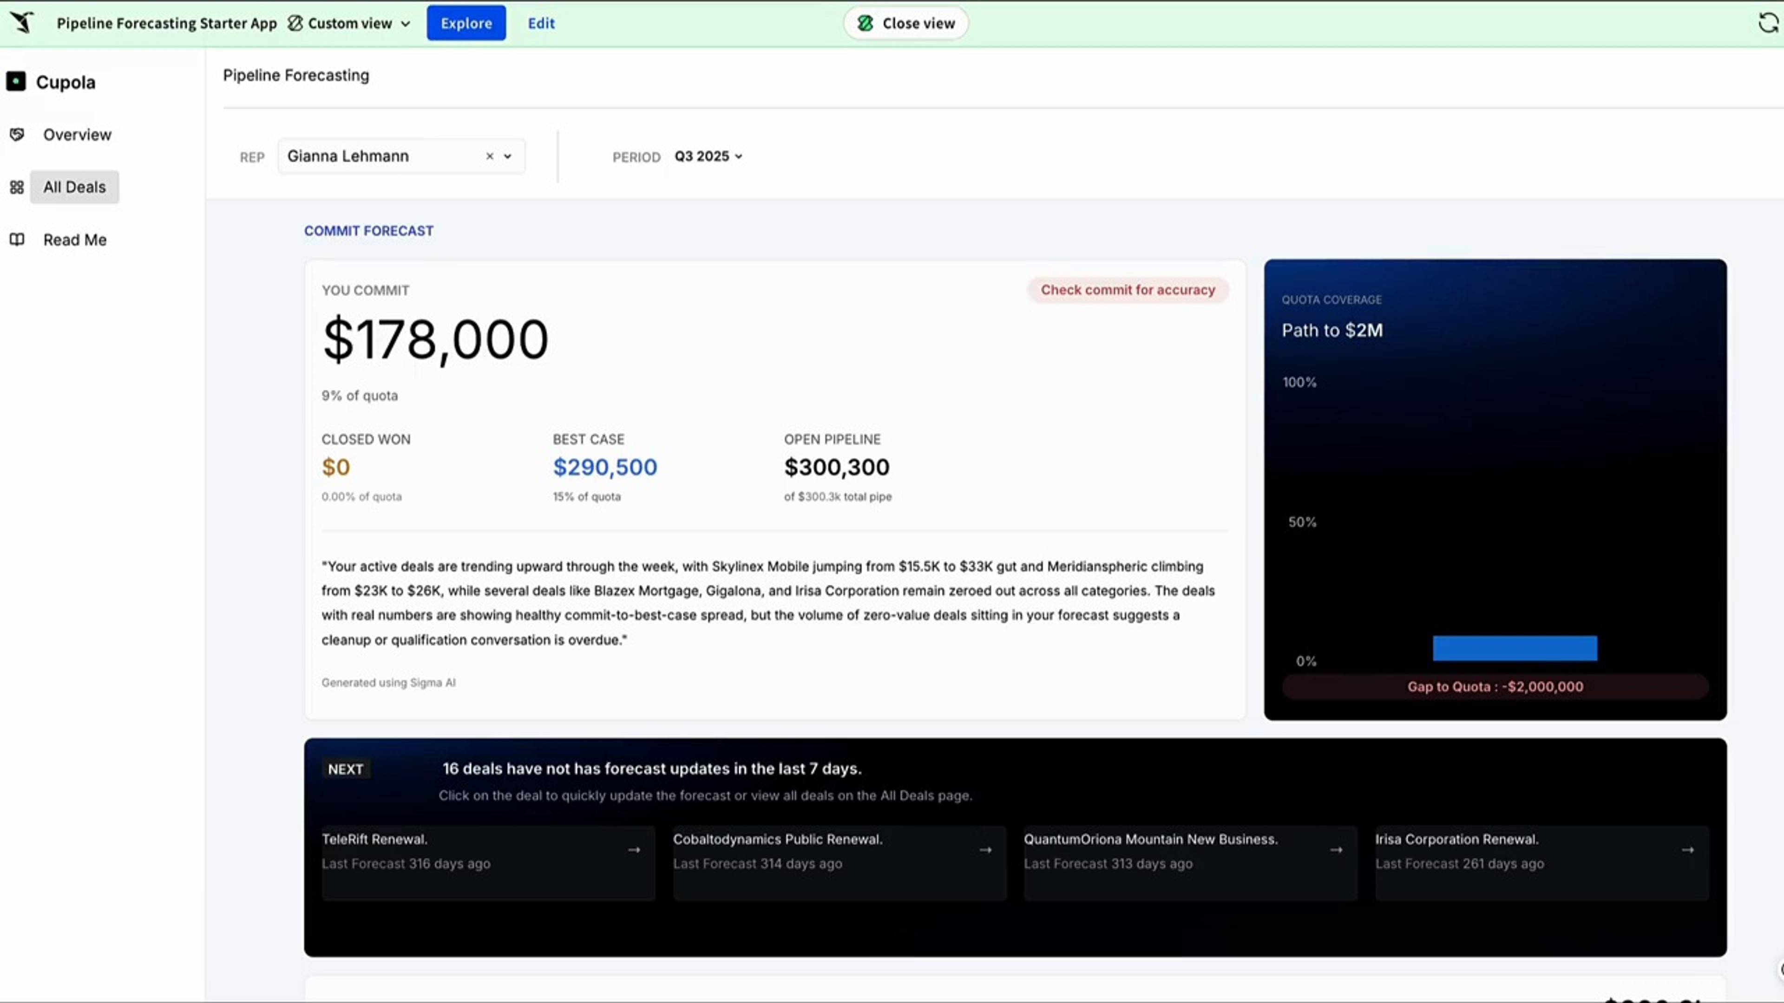Click the $178,000 commit value
Viewport: 1784px width, 1003px height.
tap(436, 340)
